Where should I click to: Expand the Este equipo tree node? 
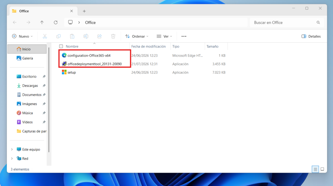[12, 150]
